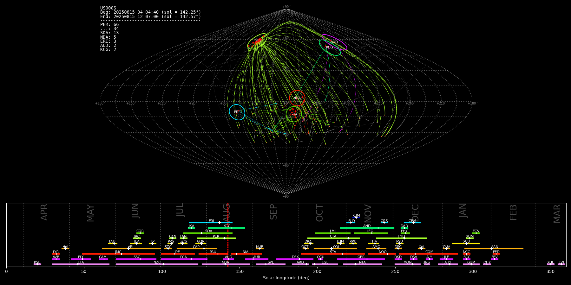Image resolution: width=571 pixels, height=285 pixels.
Task: Select the AUR purple shower bar
Action: pyautogui.click(x=257, y=259)
